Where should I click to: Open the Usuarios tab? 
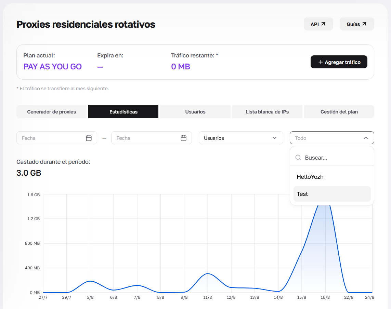click(195, 112)
